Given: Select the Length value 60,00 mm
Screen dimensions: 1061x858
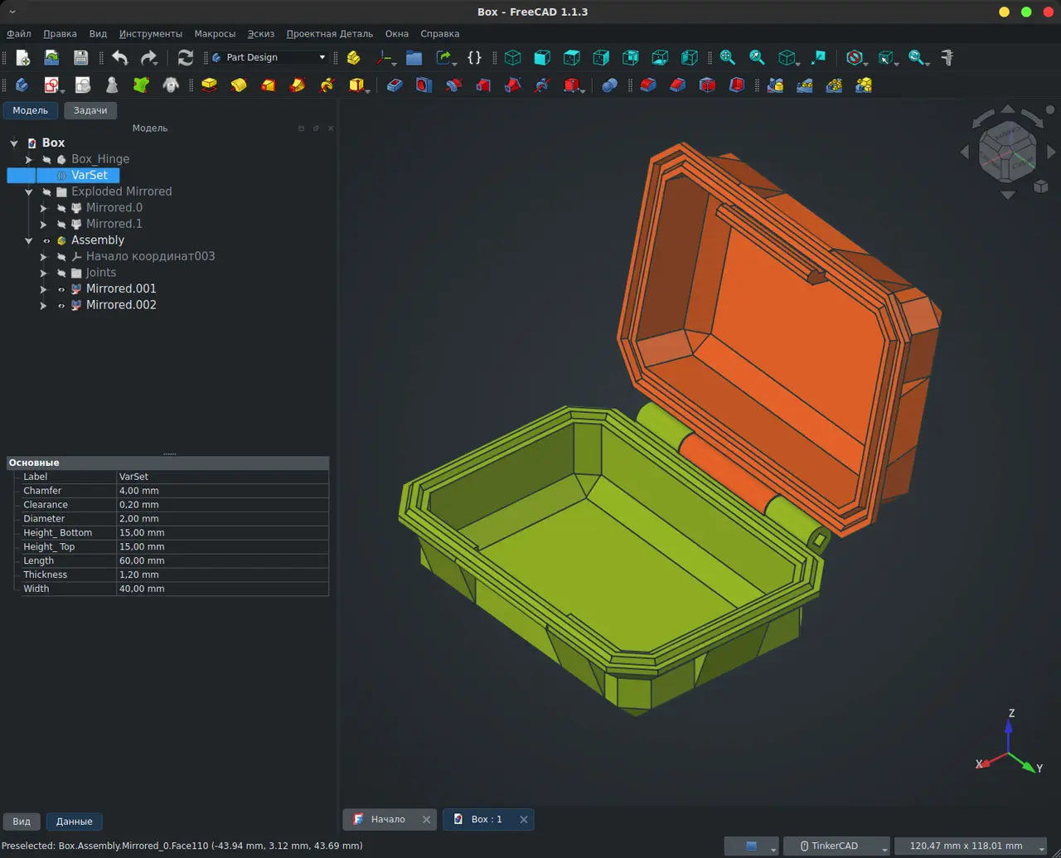Looking at the screenshot, I should pyautogui.click(x=222, y=560).
